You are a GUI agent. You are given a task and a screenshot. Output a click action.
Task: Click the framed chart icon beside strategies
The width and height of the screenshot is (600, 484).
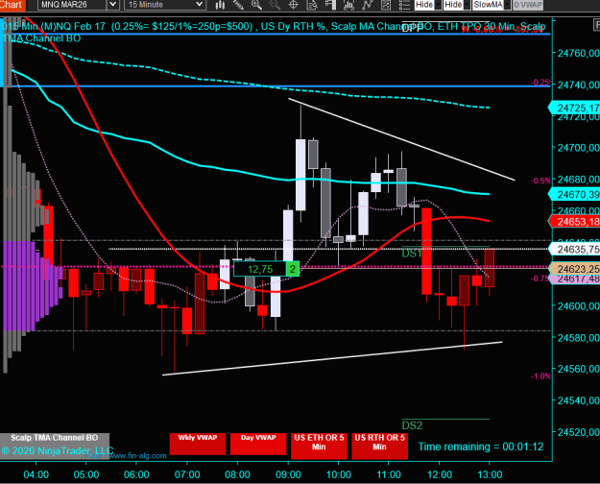pos(386,5)
